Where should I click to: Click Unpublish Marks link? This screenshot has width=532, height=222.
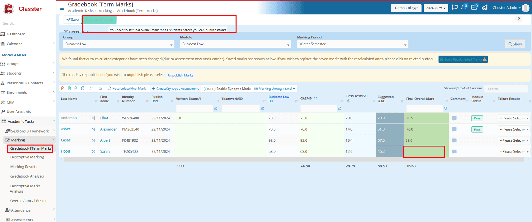click(180, 75)
